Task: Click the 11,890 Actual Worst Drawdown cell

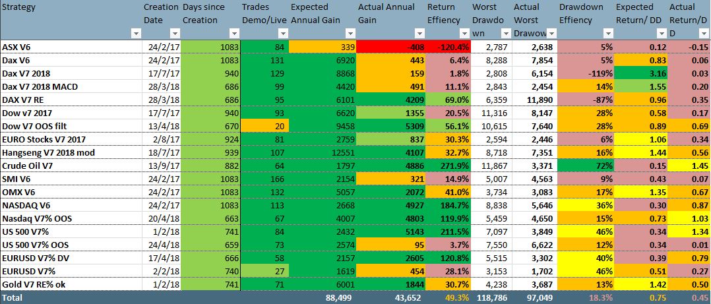Action: [535, 100]
